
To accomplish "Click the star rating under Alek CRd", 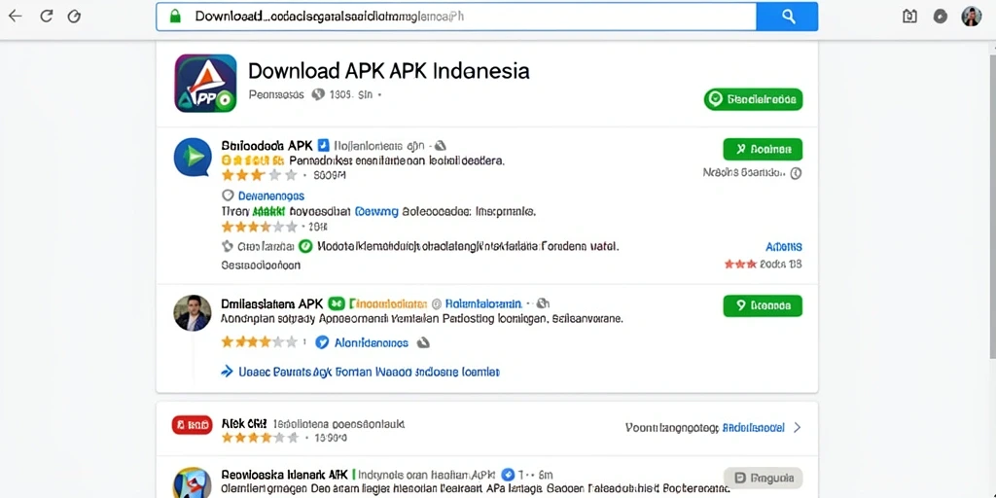I will [259, 438].
